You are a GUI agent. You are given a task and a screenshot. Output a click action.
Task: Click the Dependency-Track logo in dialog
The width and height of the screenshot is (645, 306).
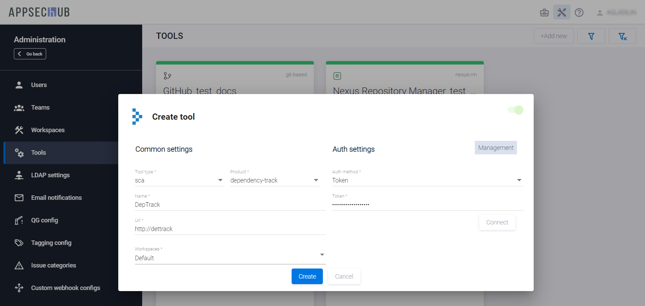pyautogui.click(x=137, y=117)
